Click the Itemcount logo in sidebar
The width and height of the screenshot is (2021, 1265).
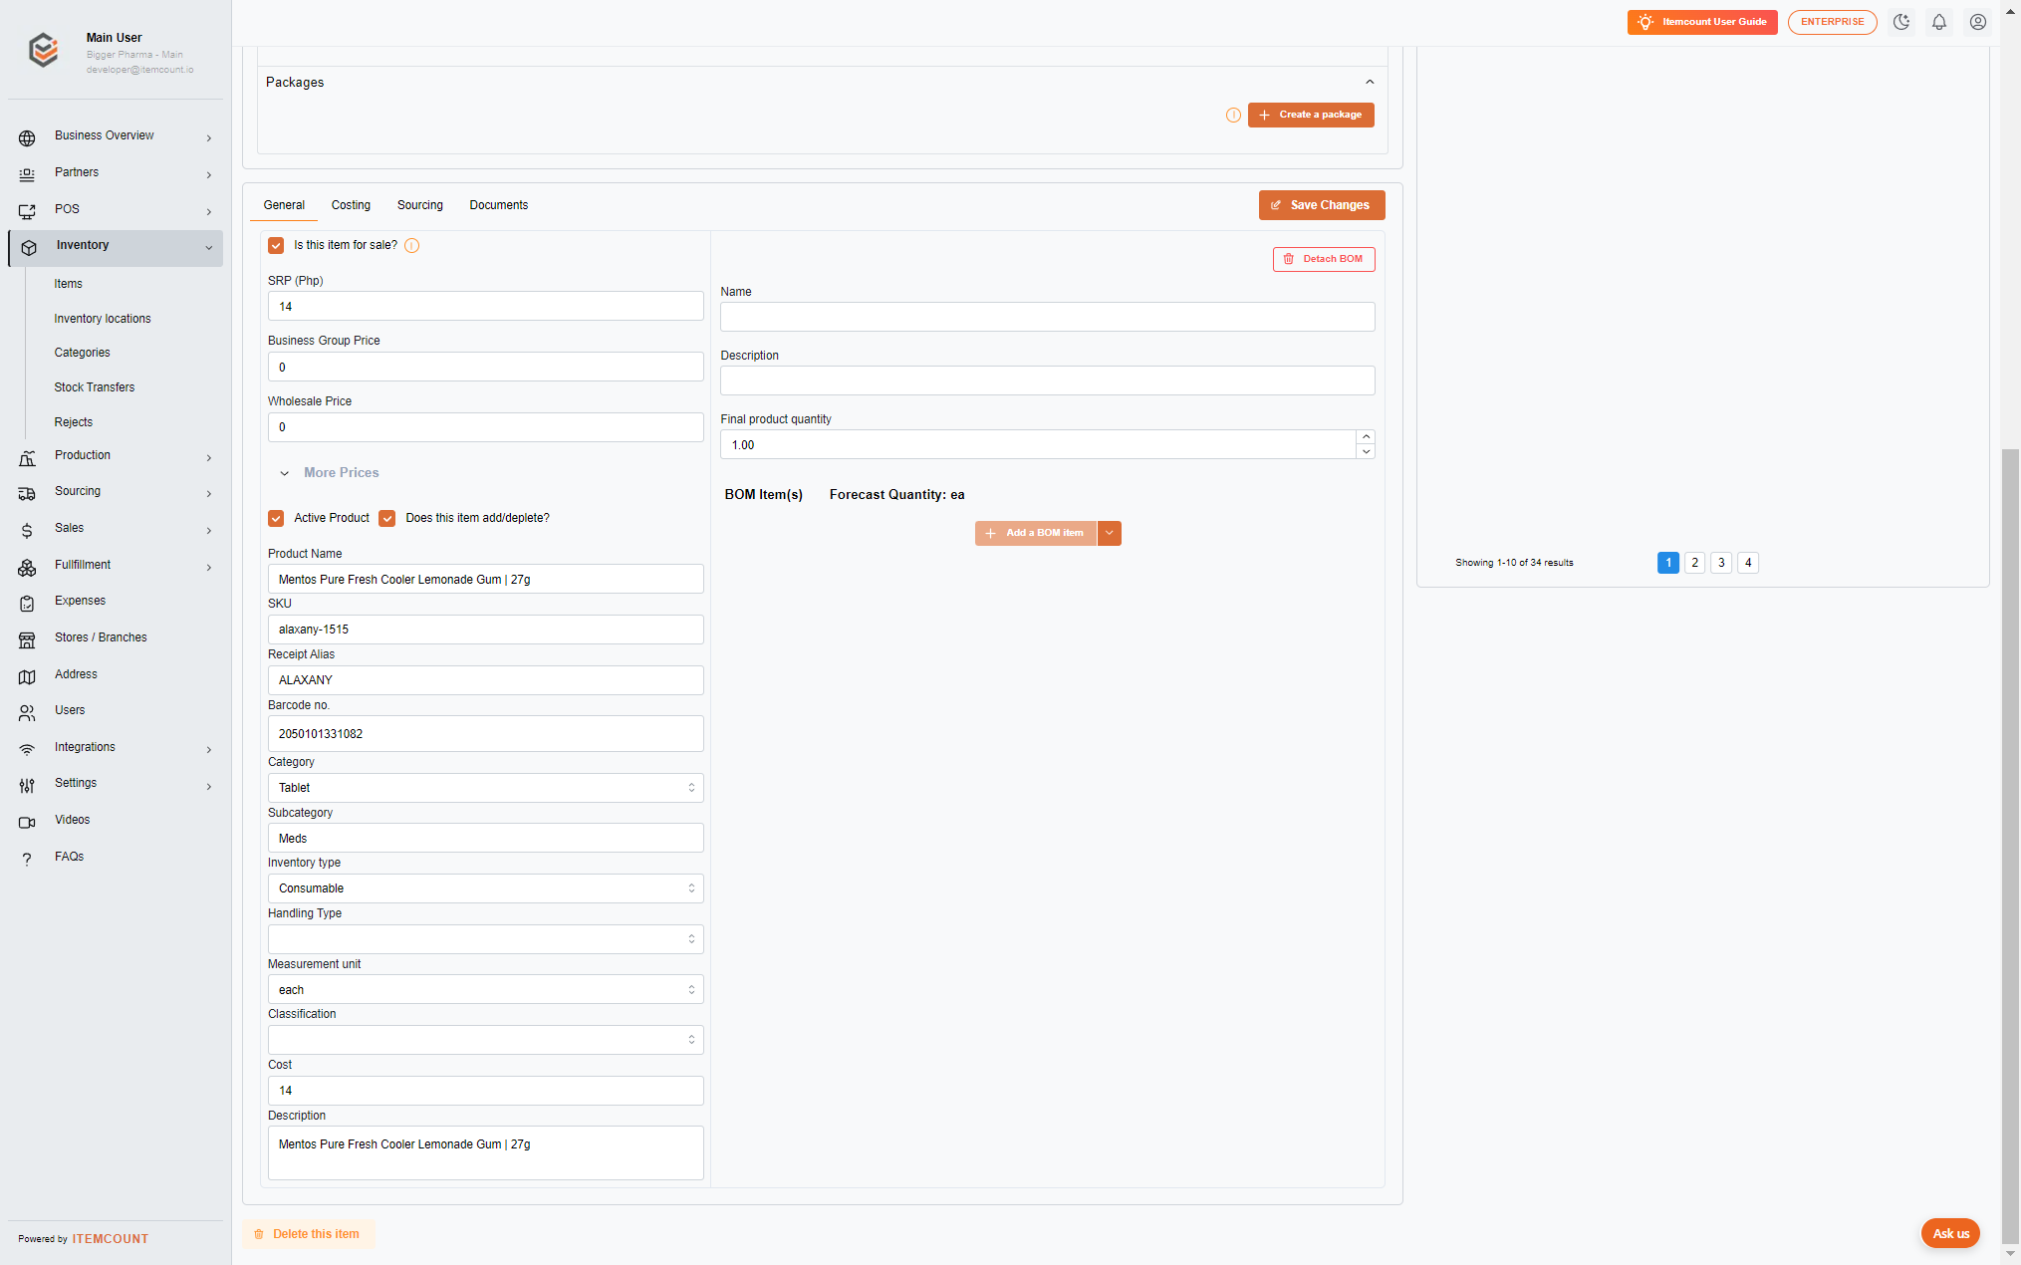pyautogui.click(x=43, y=50)
